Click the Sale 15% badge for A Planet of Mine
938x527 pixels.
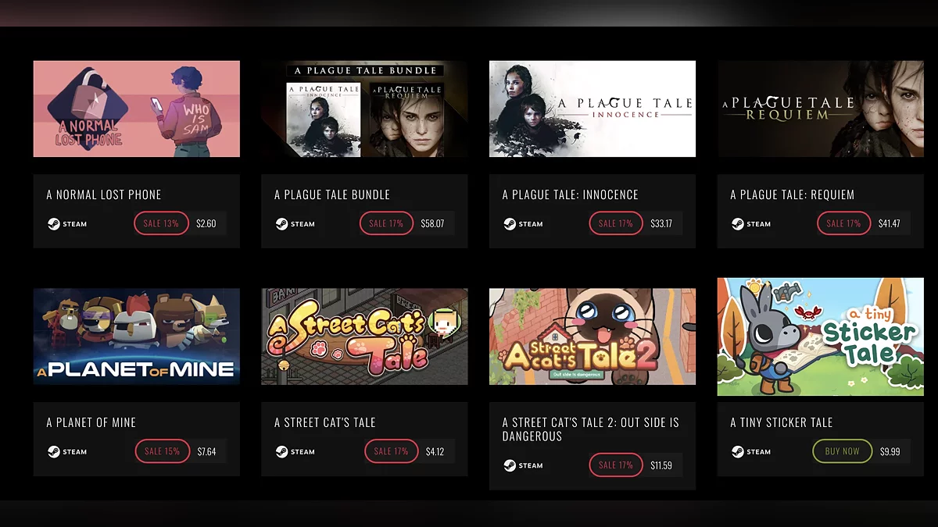pos(162,451)
